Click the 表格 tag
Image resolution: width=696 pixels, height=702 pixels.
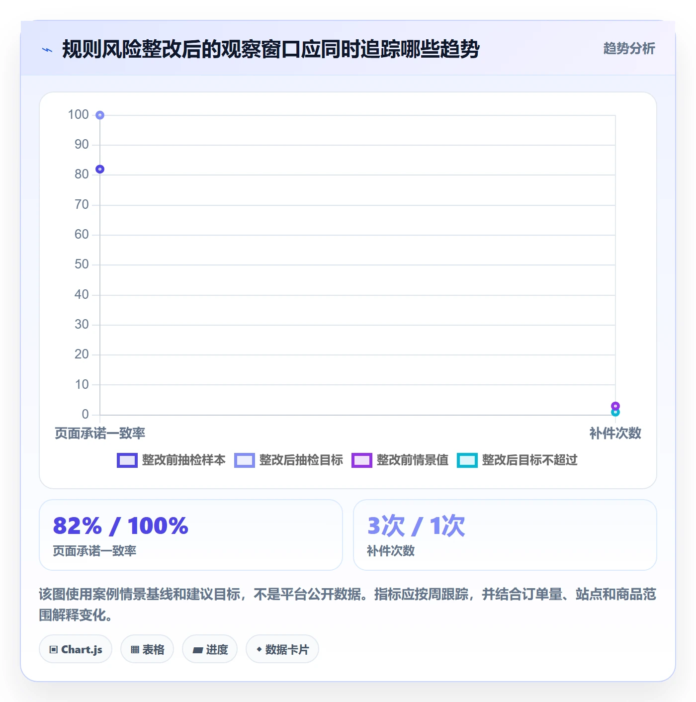click(x=147, y=649)
